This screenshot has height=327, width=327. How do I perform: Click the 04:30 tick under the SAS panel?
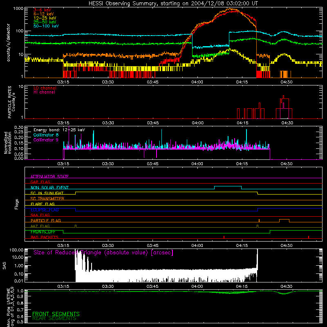287,287
